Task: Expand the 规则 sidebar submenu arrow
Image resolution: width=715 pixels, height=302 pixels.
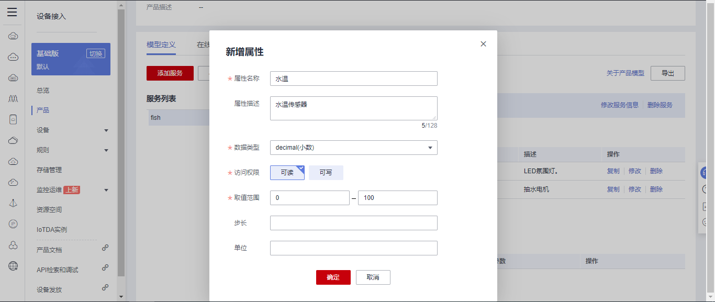Action: coord(106,150)
